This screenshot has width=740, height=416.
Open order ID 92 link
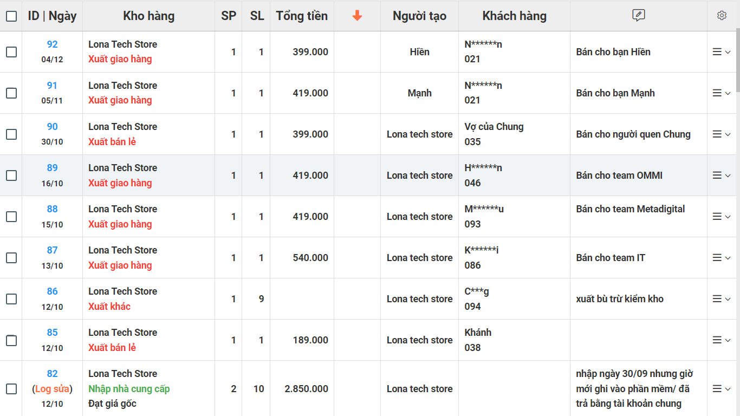[x=52, y=44]
